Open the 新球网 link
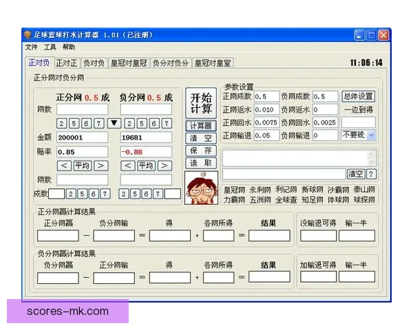This screenshot has height=330, width=413. tap(312, 190)
